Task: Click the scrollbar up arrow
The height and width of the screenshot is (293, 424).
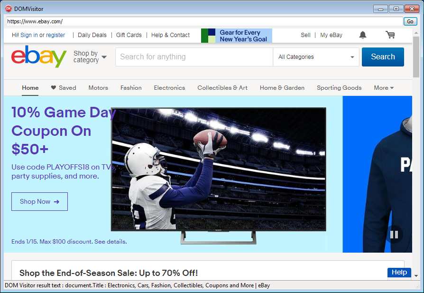Action: pos(416,33)
